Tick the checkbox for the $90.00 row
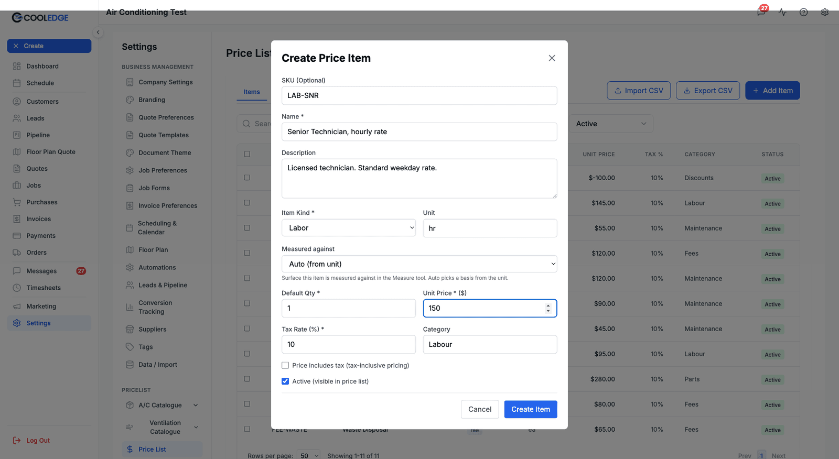Screen dimensions: 839x459 [x=247, y=303]
